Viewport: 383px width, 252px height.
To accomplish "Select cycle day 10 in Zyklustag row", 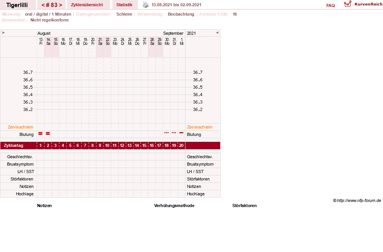I will pyautogui.click(x=107, y=145).
